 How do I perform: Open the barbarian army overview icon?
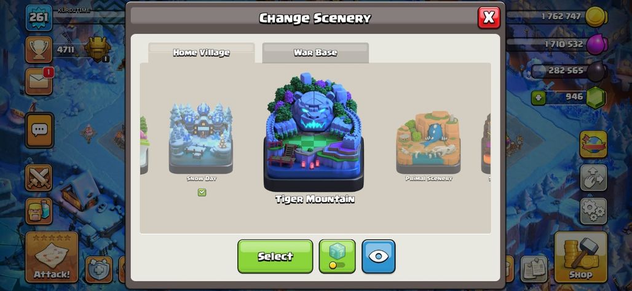click(39, 211)
